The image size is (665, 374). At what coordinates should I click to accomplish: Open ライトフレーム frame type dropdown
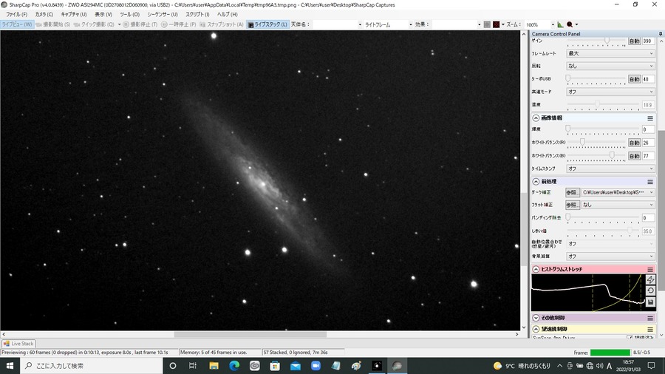(388, 24)
